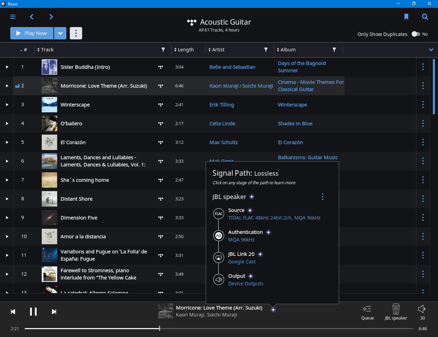
Task: Click the now playing album thumbnail
Action: [166, 311]
